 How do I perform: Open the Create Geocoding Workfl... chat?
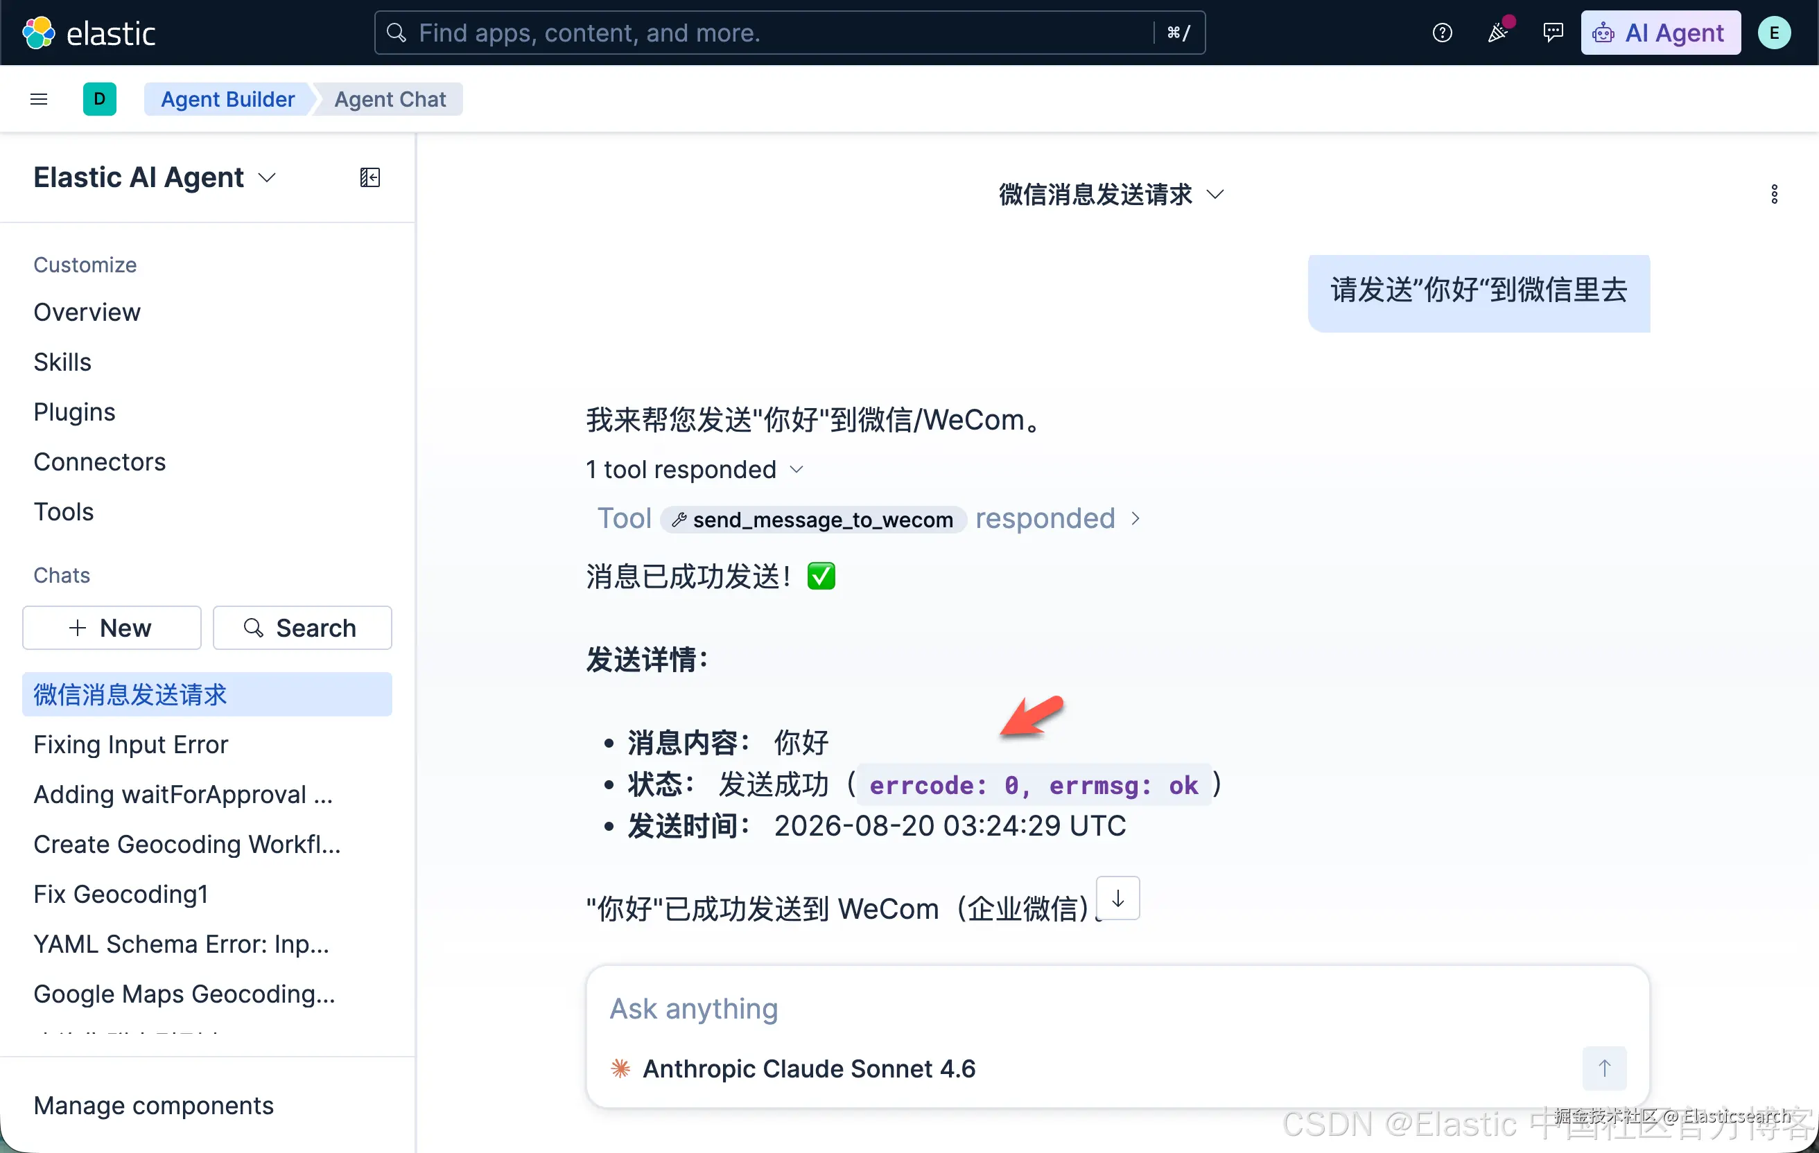click(207, 843)
